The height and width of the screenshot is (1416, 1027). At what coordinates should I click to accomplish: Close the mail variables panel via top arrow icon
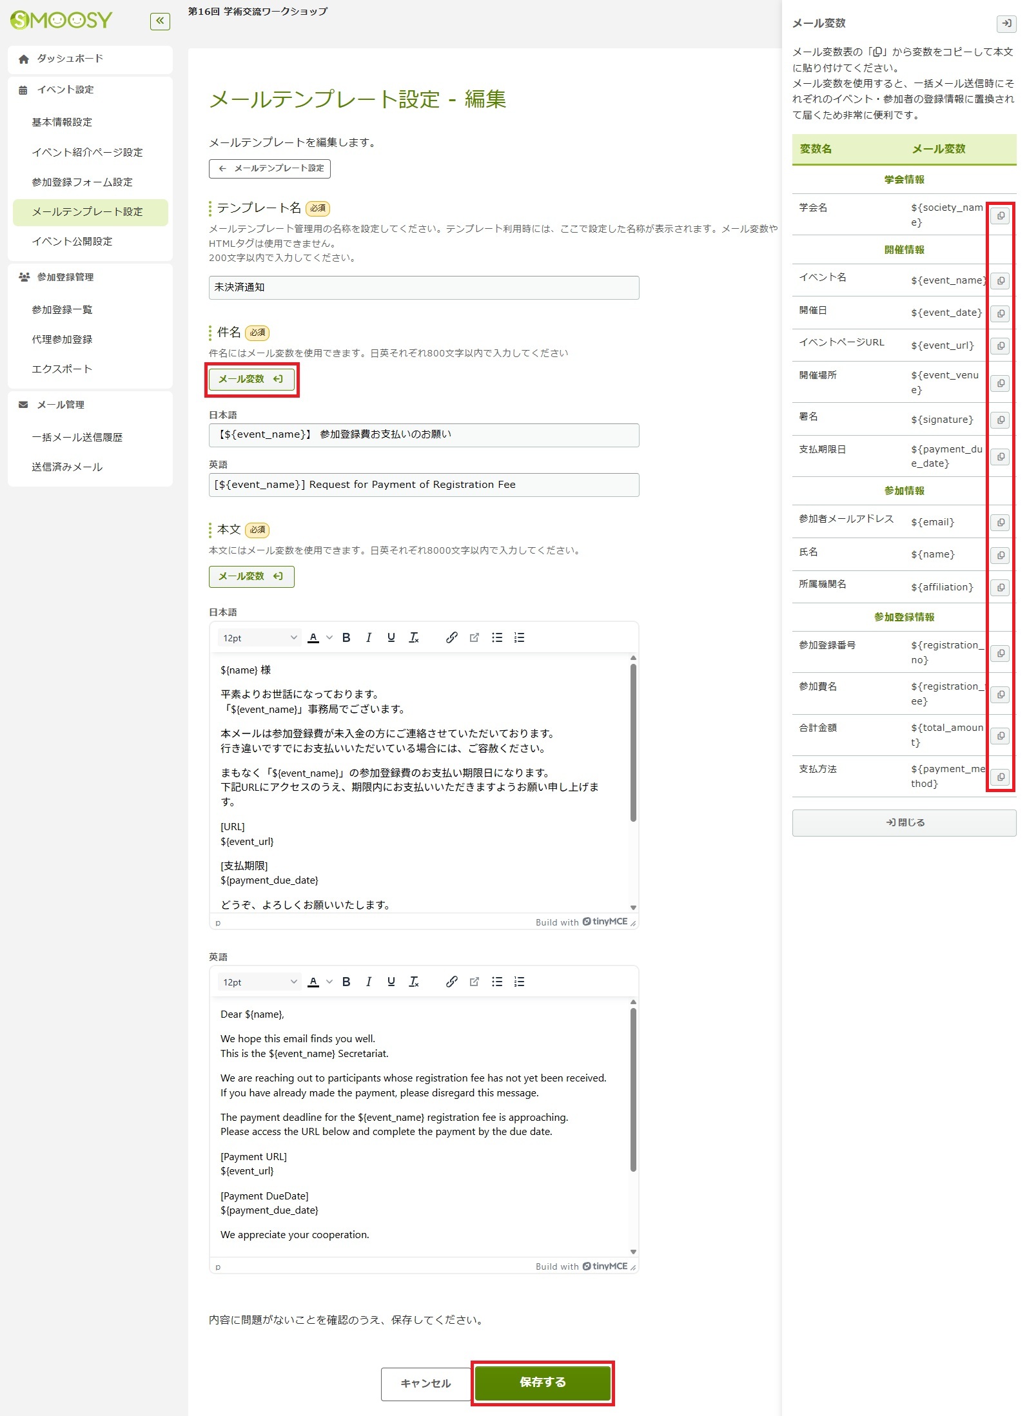coord(1005,24)
